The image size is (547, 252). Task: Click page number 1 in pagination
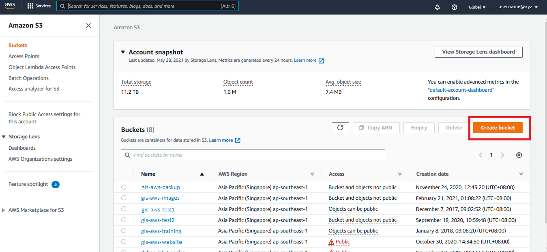491,155
